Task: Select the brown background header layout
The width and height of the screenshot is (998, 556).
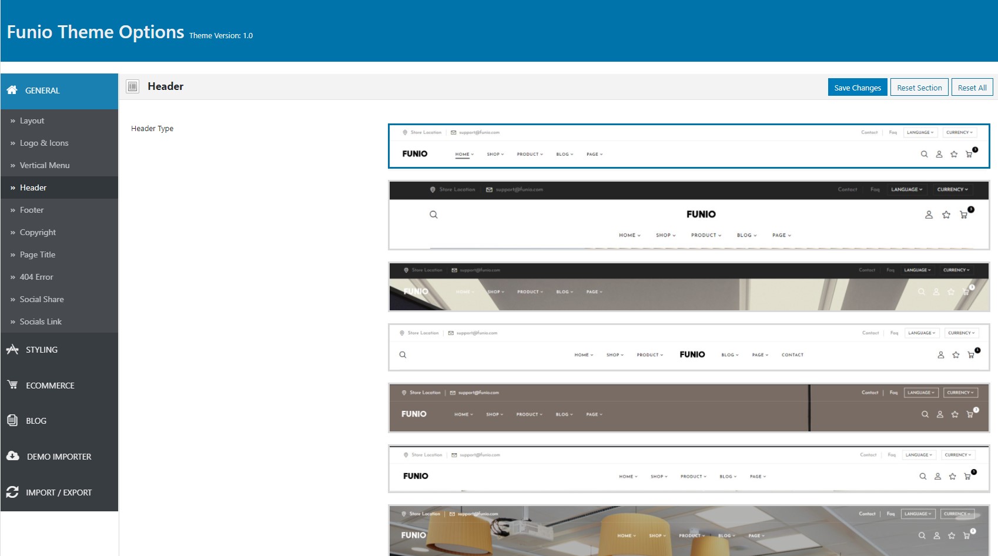Action: (689, 408)
